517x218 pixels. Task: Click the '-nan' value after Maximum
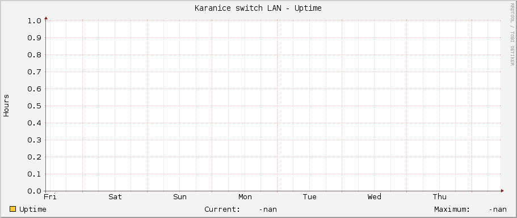[498, 209]
